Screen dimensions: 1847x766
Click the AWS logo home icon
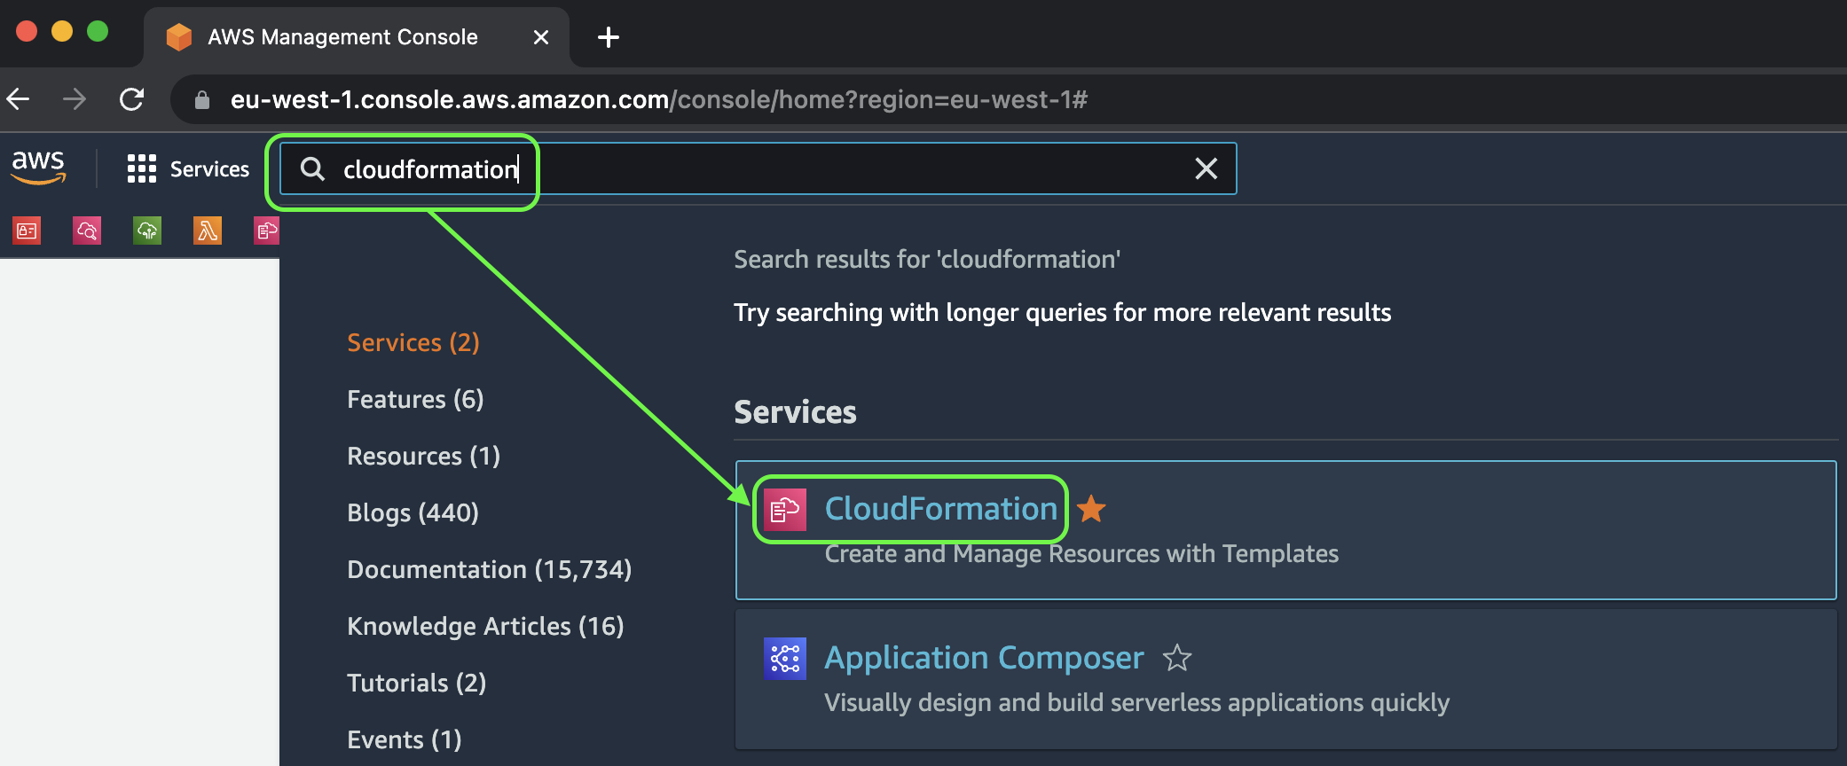pyautogui.click(x=38, y=168)
